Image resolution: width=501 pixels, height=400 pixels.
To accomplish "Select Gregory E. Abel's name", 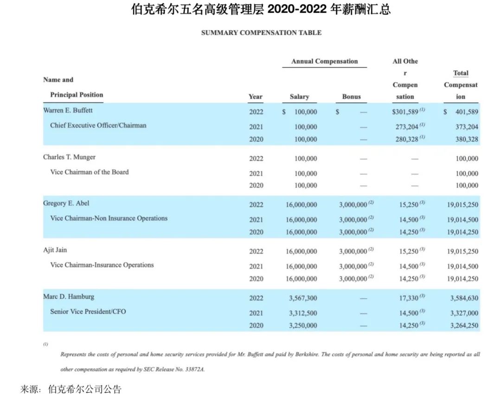I will coord(68,203).
